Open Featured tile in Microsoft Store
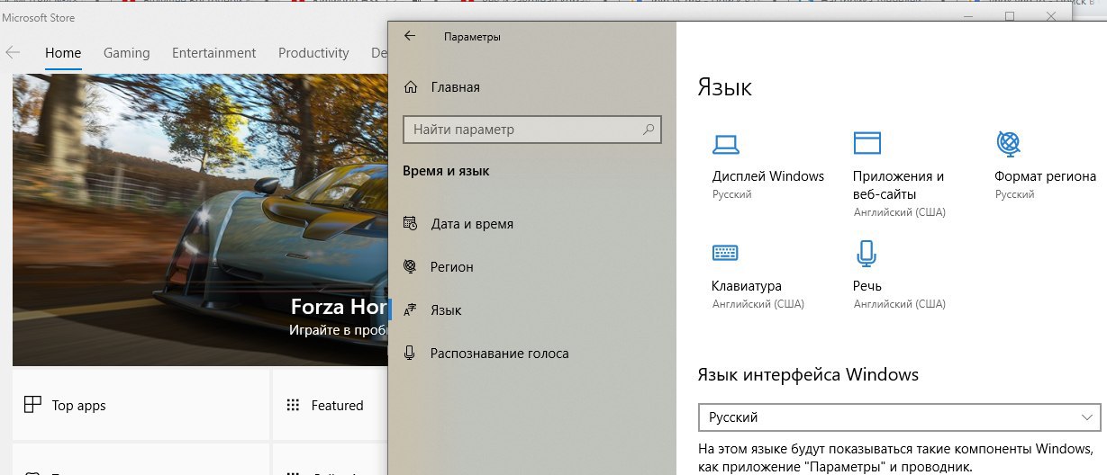This screenshot has width=1107, height=475. (x=330, y=405)
